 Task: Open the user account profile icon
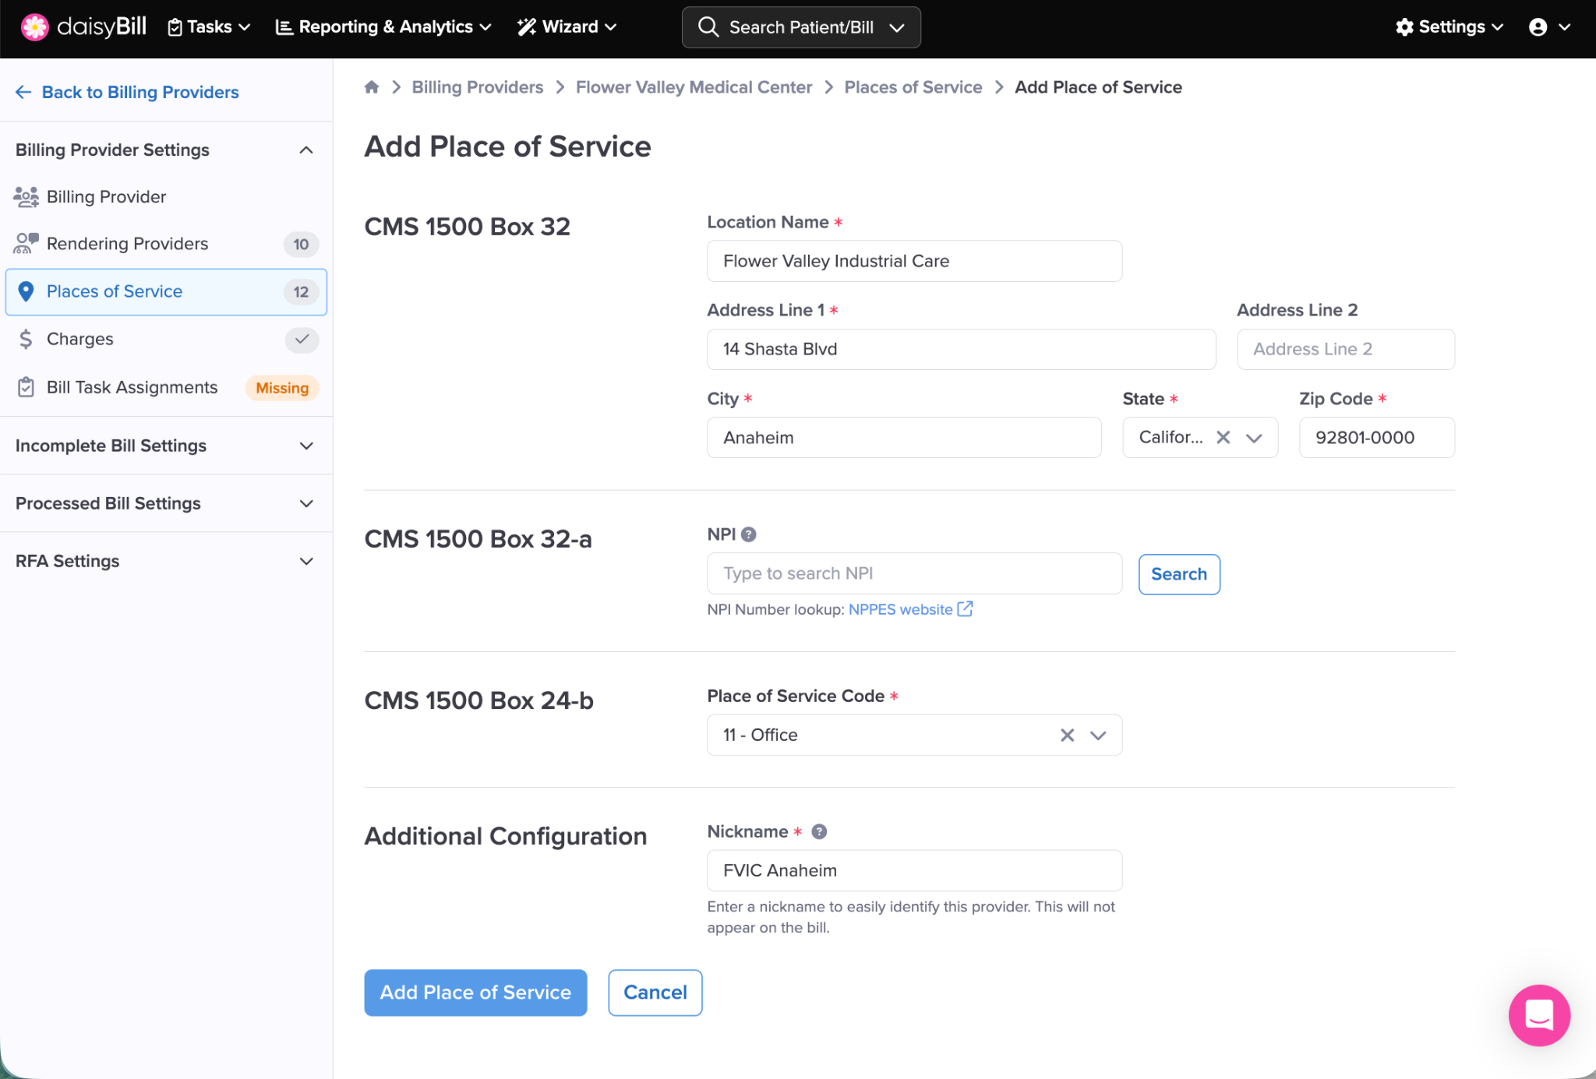pos(1538,27)
